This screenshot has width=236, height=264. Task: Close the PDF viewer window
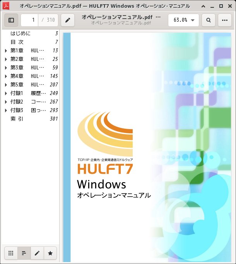tap(230, 6)
